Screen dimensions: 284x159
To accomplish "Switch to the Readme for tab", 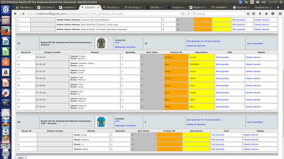I will point(263,7).
